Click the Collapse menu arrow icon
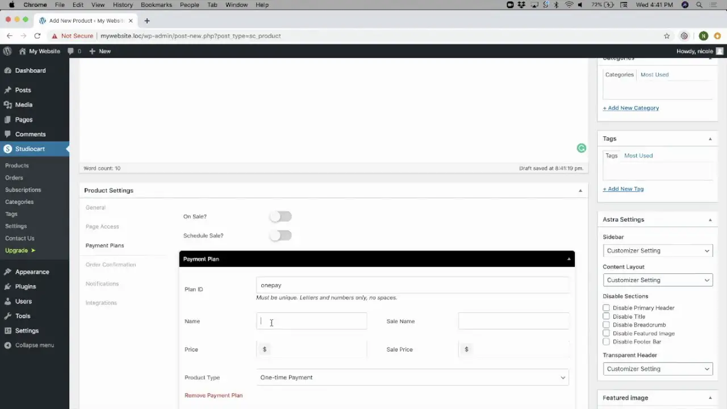 coord(7,345)
